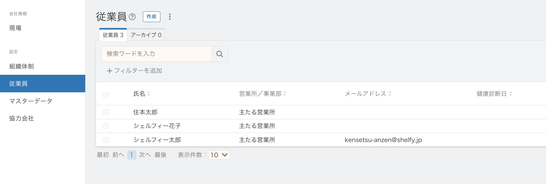Screen dimensions: 546x184
Task: Sort by 営業所／事業部 column arrows
Action: (x=285, y=94)
